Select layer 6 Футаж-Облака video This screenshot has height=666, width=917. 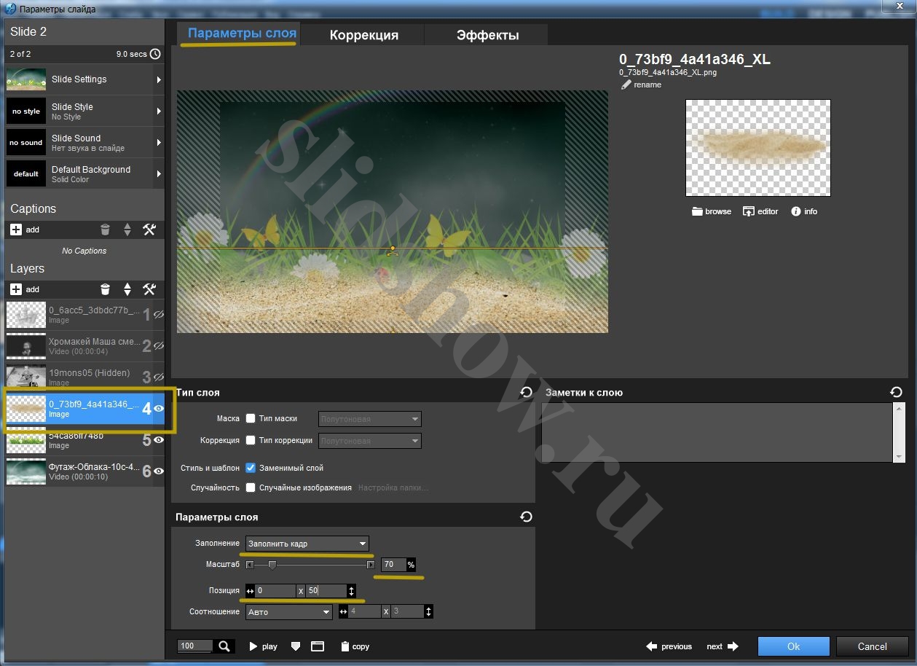(84, 471)
